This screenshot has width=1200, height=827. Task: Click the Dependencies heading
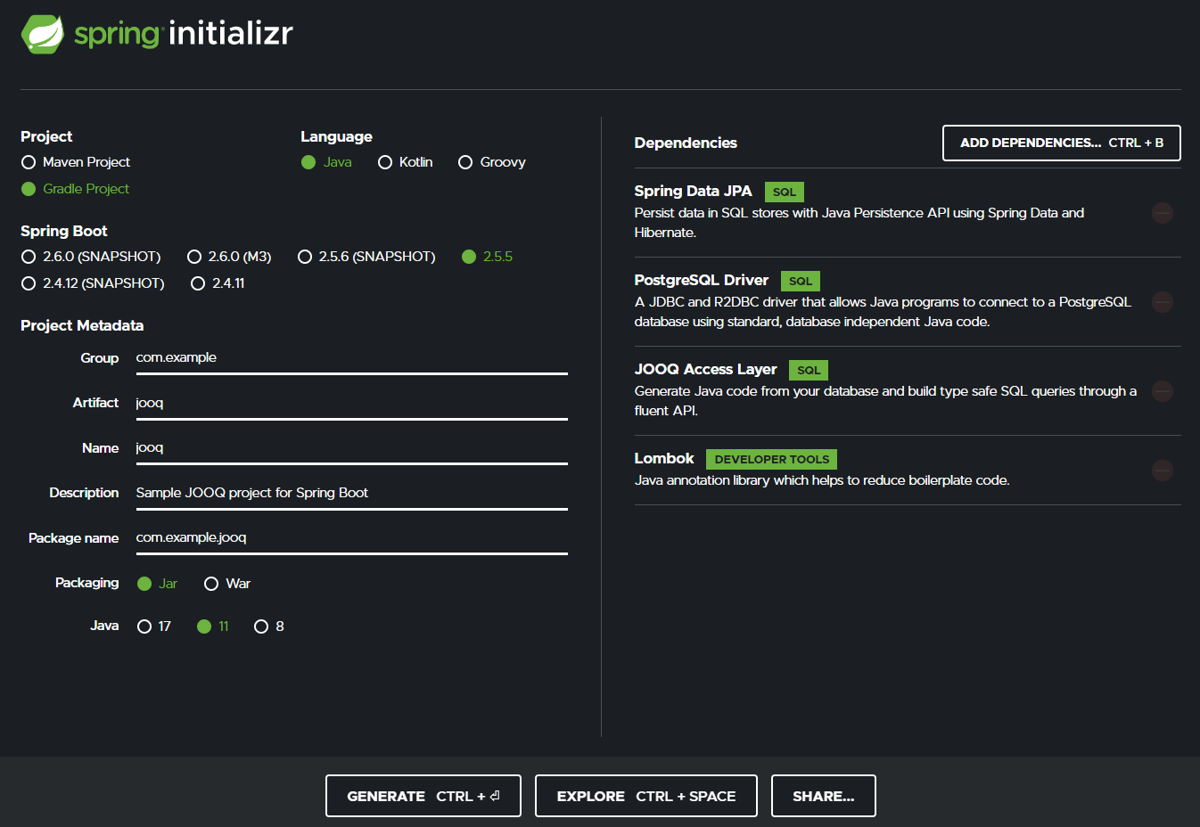click(686, 143)
